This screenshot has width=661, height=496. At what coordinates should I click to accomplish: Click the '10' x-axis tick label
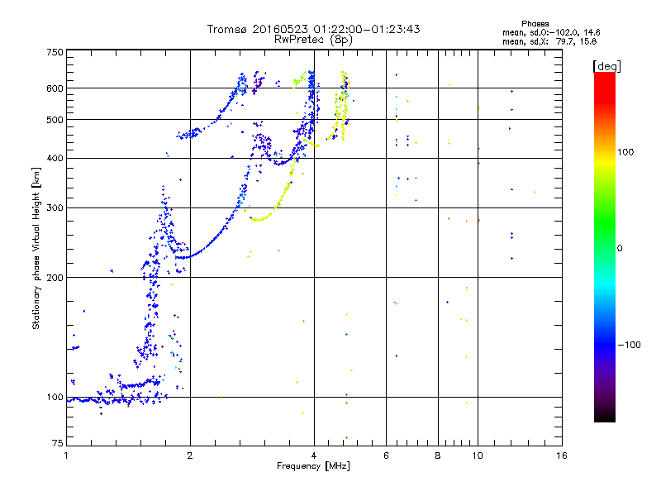(x=478, y=455)
